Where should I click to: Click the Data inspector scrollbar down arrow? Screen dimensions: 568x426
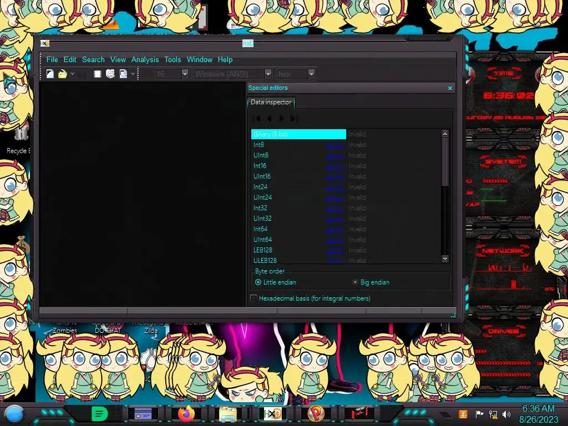[x=445, y=258]
